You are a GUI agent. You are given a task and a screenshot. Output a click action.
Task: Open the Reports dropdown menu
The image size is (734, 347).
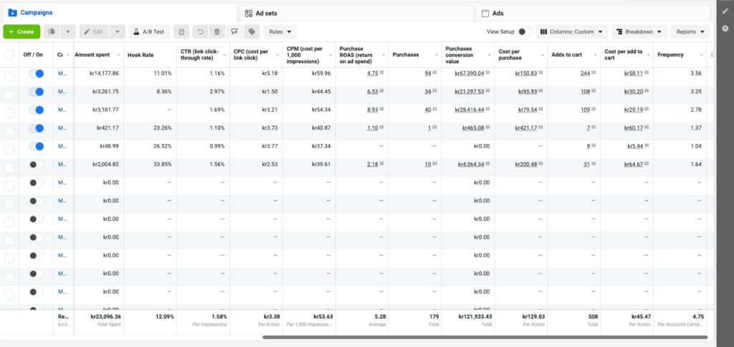click(690, 32)
